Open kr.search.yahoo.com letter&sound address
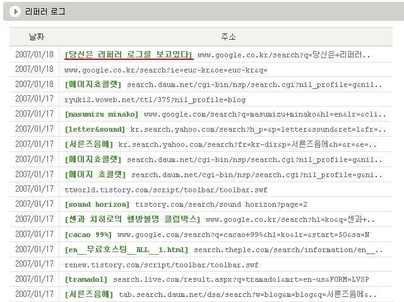404x302 pixels. pyautogui.click(x=258, y=129)
